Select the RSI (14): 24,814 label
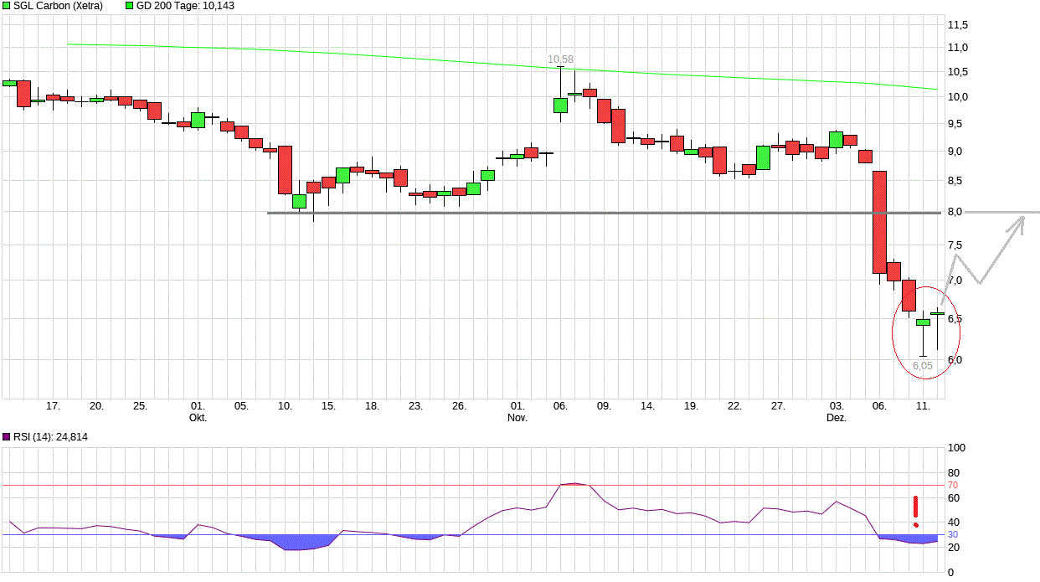This screenshot has height=582, width=1040. (x=50, y=436)
